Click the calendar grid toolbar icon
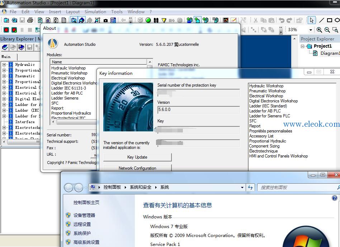Image resolution: width=340 pixels, height=247 pixels. point(113,20)
